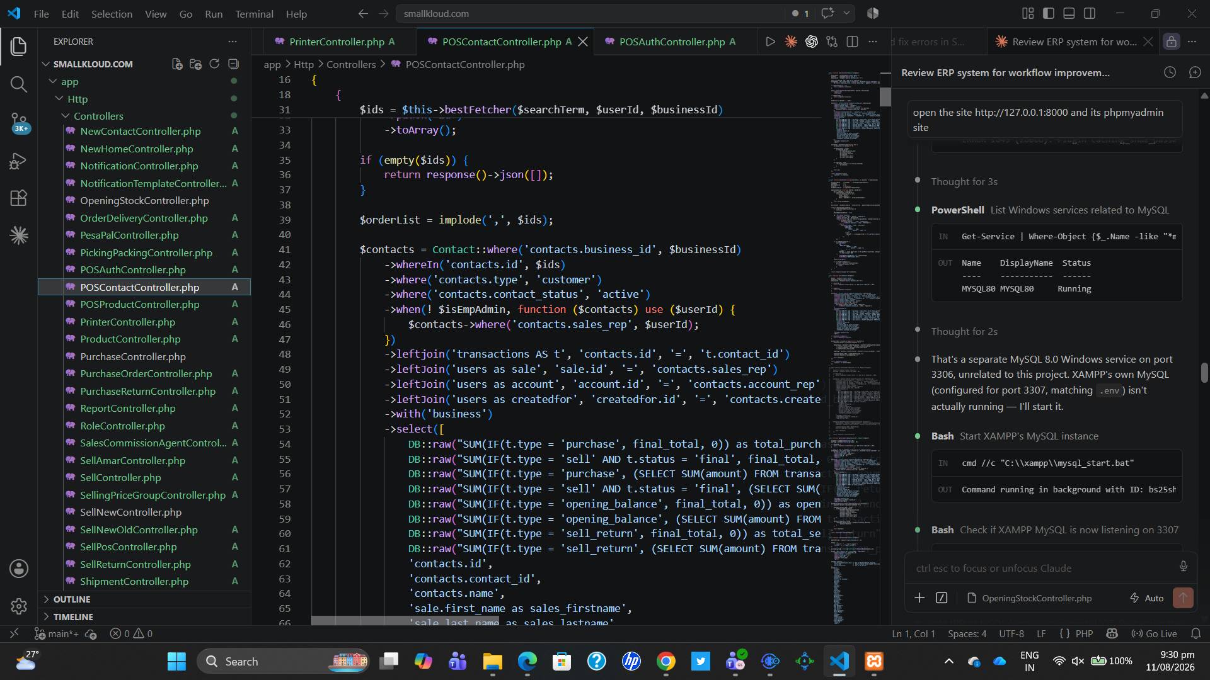Screen dimensions: 1210x680
Task: Split the editor to the right
Action: coord(852,42)
